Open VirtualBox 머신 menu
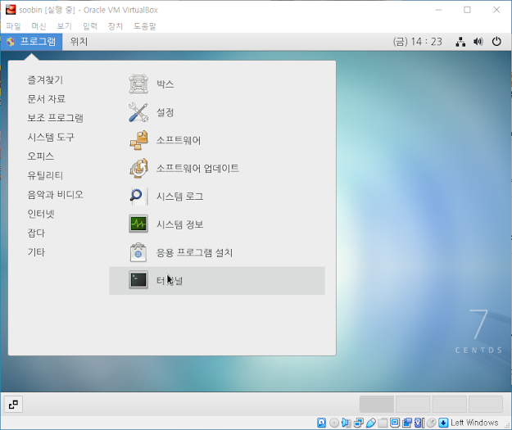Image resolution: width=512 pixels, height=430 pixels. [x=39, y=26]
